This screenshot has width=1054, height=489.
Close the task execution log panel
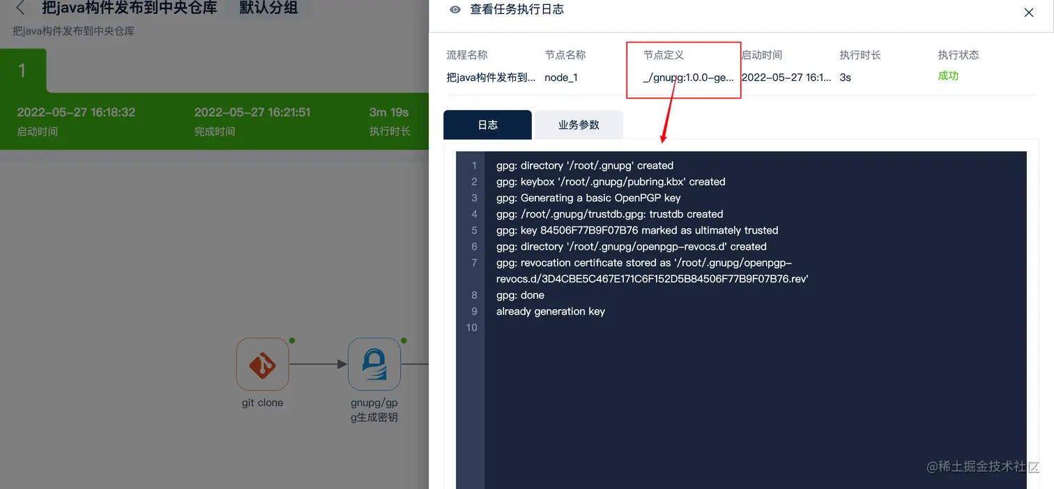click(x=1029, y=12)
